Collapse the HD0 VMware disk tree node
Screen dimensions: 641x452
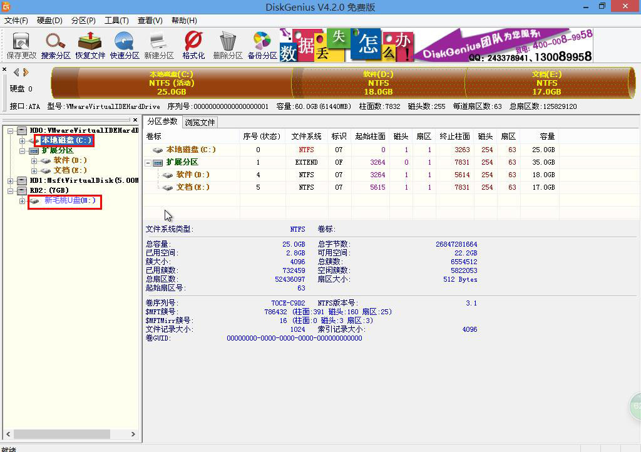click(x=10, y=131)
